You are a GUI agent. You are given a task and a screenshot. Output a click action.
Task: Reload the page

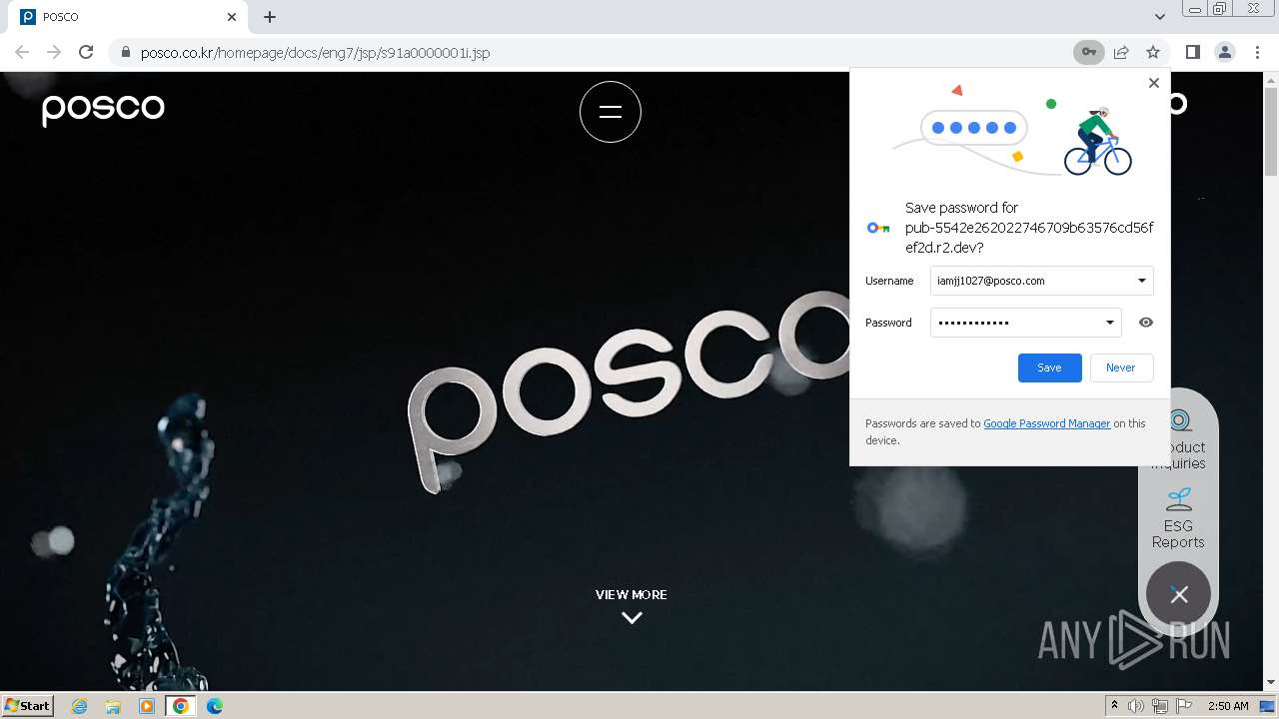86,52
